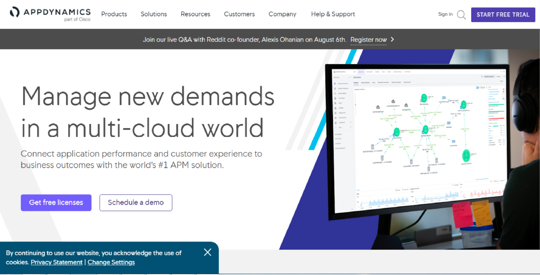
Task: Click the Sign in link
Action: click(x=445, y=14)
